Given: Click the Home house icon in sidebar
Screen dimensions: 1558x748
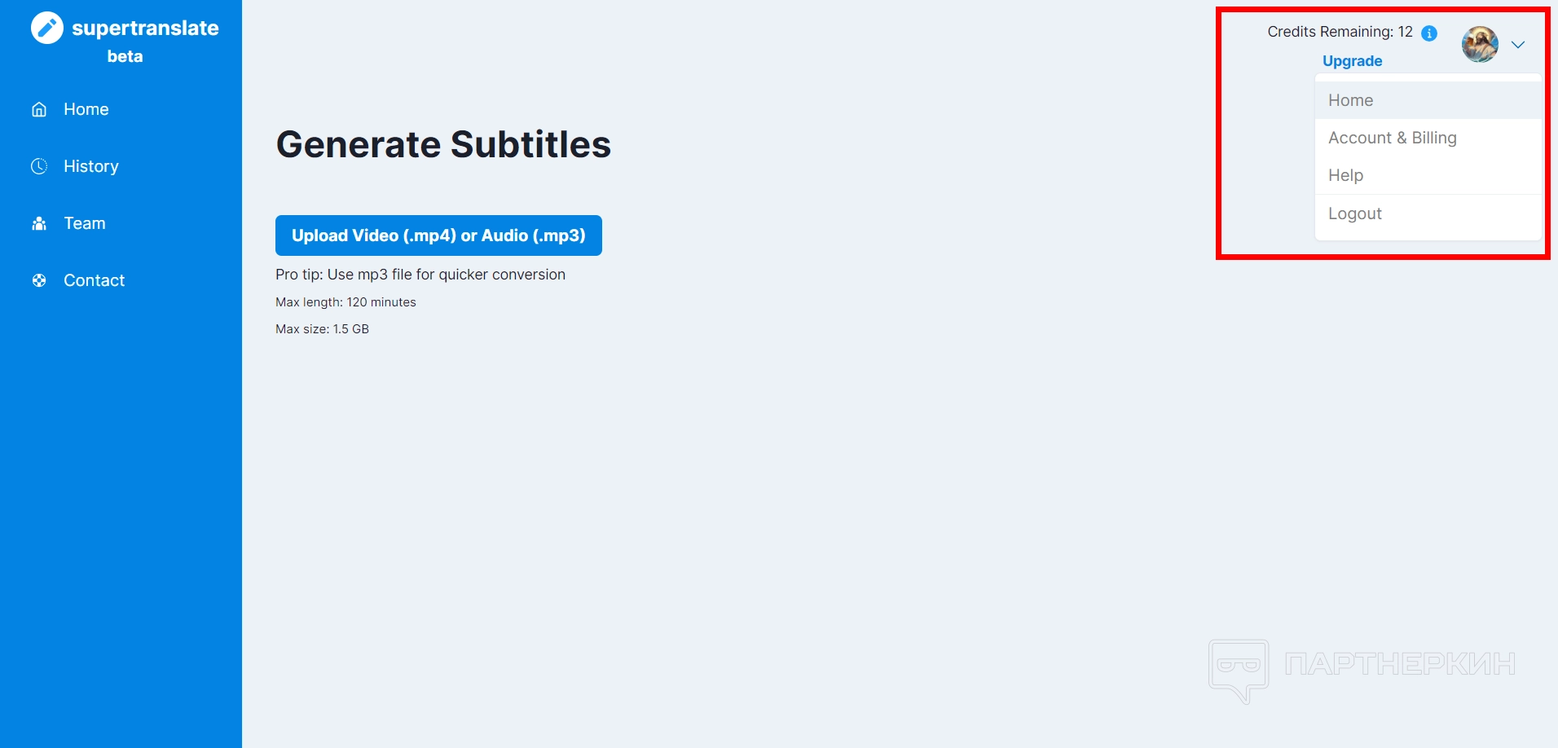Looking at the screenshot, I should (39, 109).
